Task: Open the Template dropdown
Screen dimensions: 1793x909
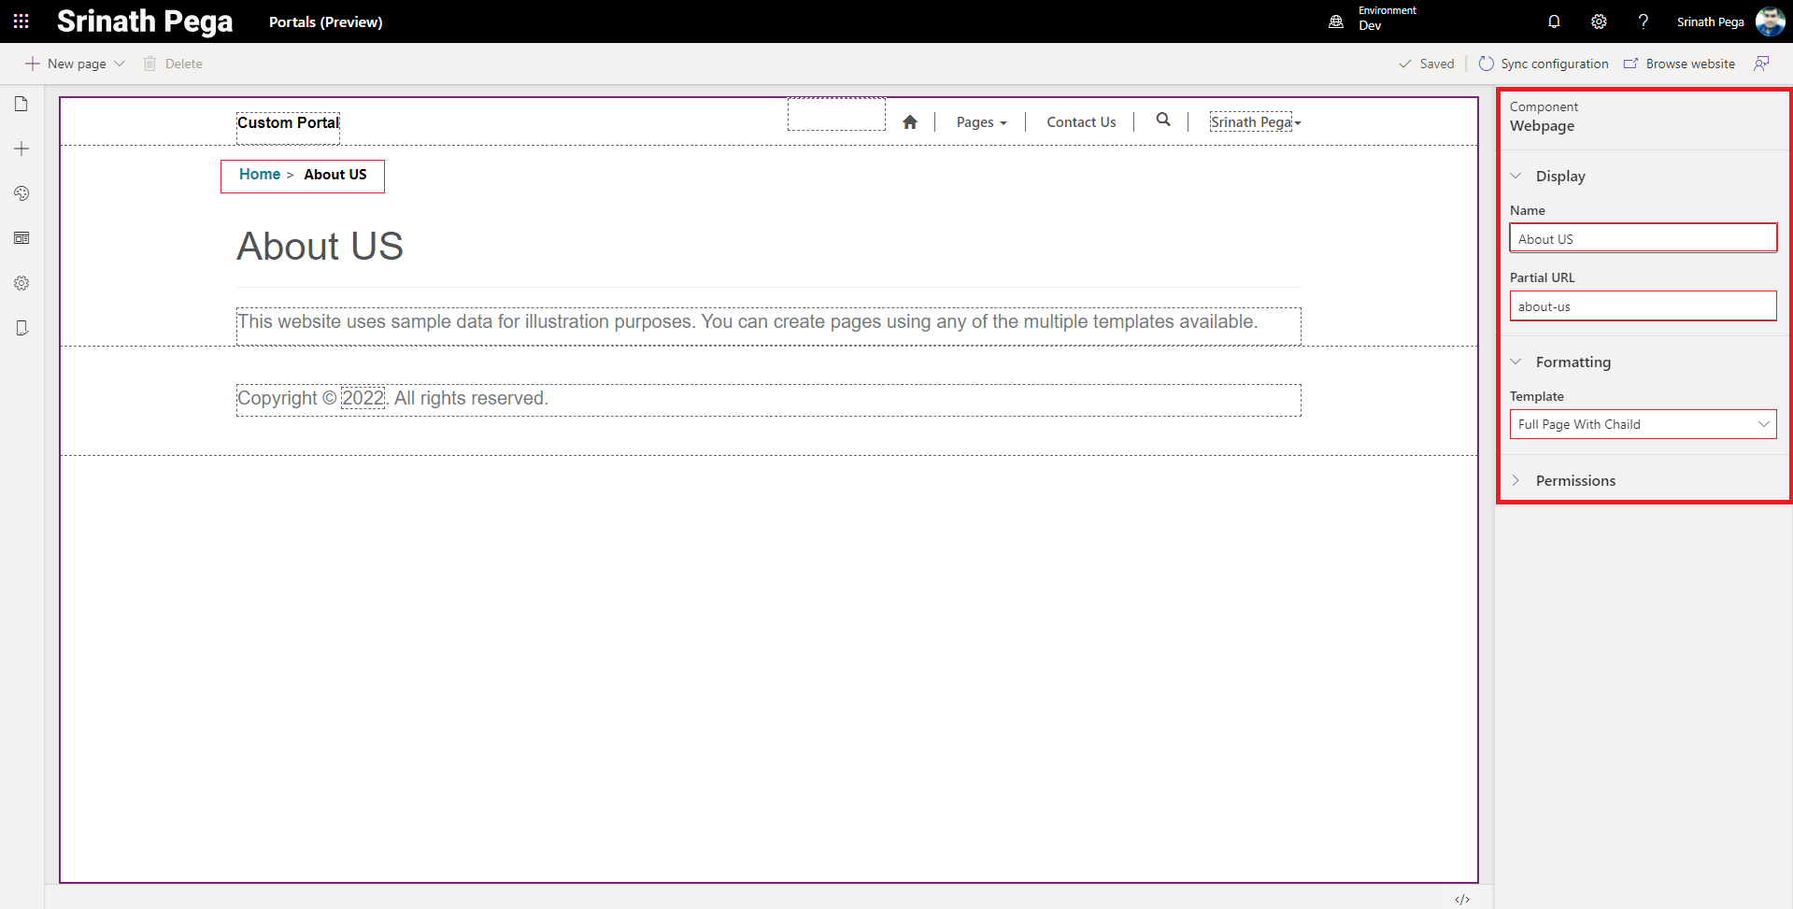Action: (x=1643, y=424)
